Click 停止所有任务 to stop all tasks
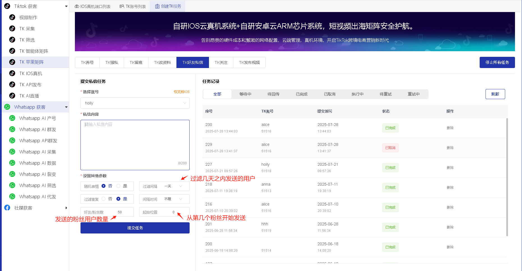The width and height of the screenshot is (522, 271). (497, 62)
